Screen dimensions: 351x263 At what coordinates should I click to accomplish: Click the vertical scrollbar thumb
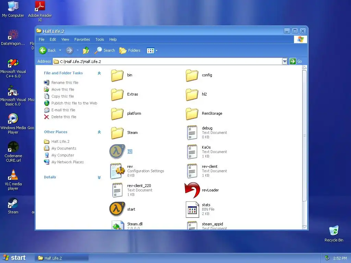(x=304, y=136)
